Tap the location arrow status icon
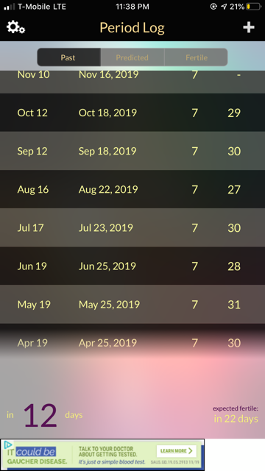 tap(224, 7)
